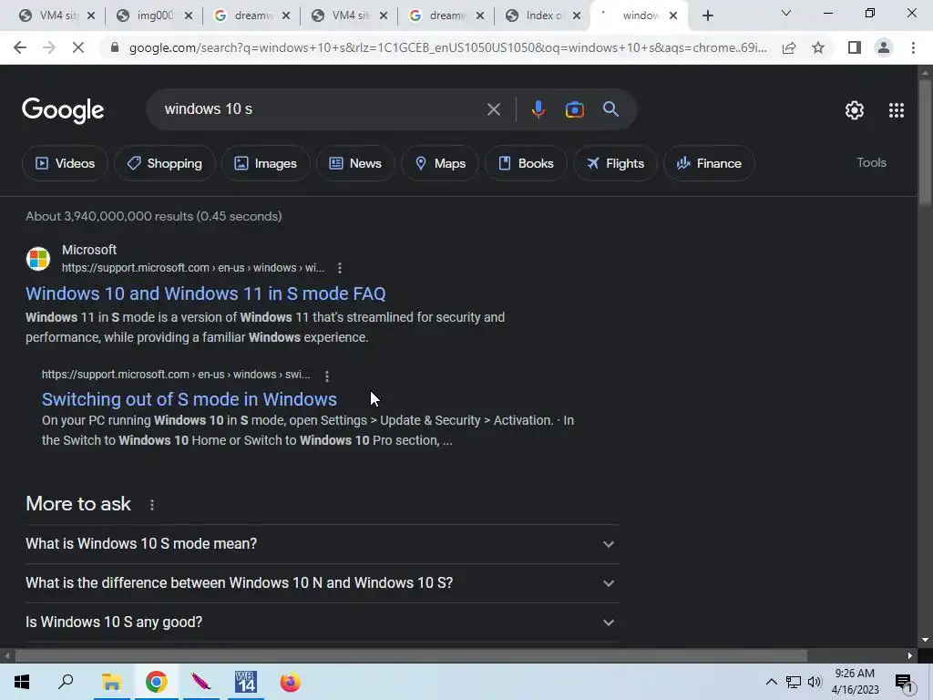Open the Microsoft site name link

pyautogui.click(x=89, y=250)
